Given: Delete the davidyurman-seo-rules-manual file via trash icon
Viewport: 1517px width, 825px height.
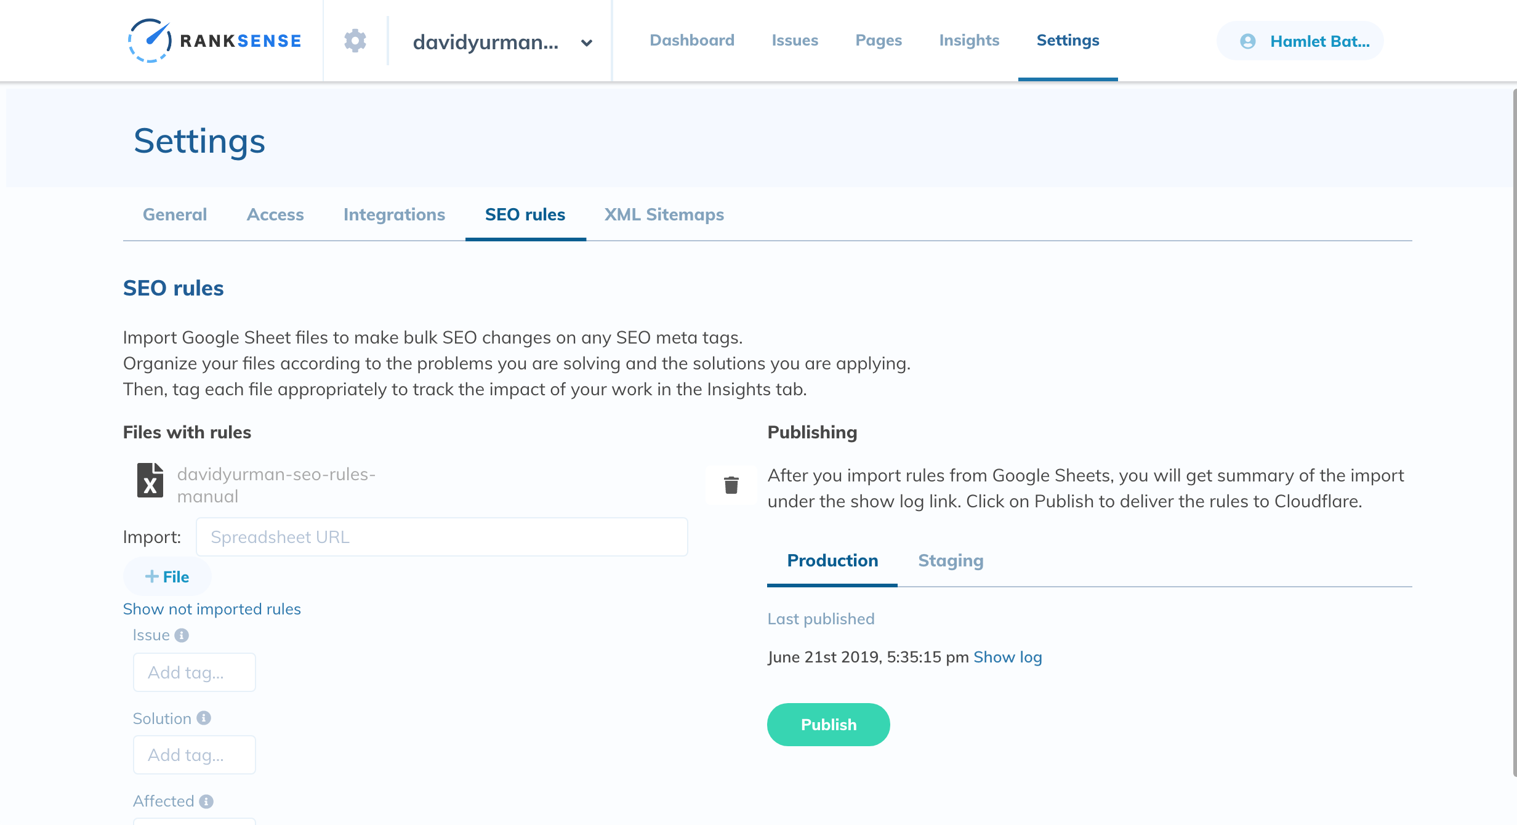Looking at the screenshot, I should tap(731, 485).
